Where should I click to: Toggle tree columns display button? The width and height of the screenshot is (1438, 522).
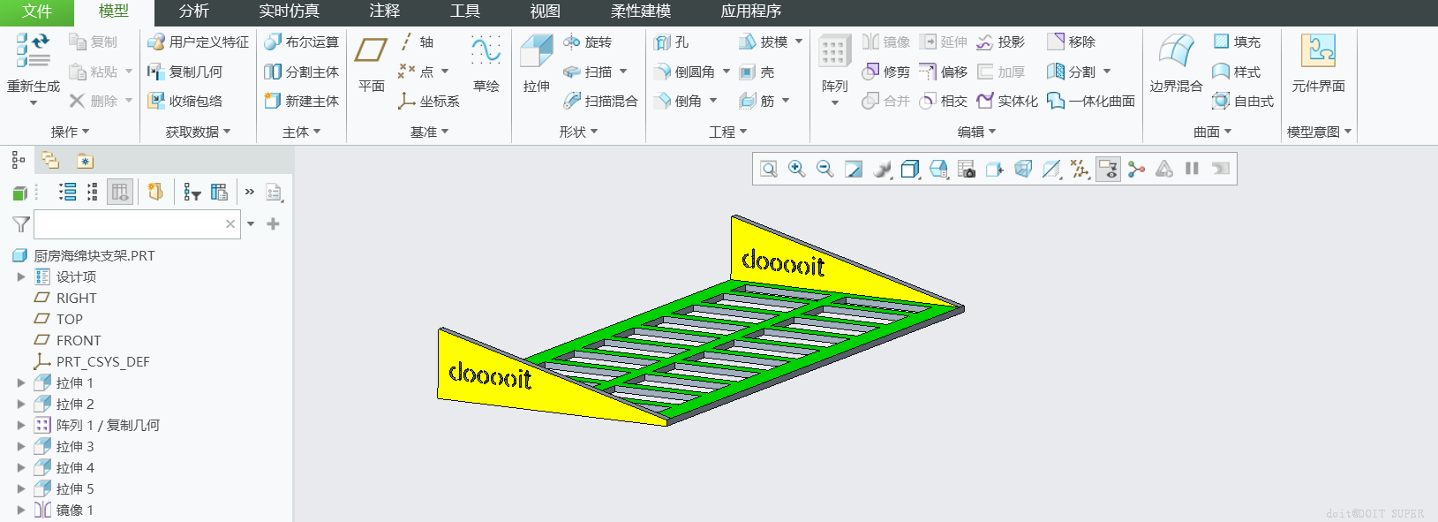(120, 192)
